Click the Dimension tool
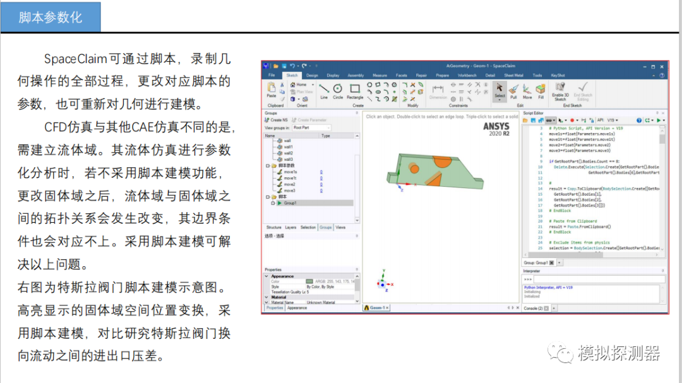Screen dimensions: 682x383 tap(438, 91)
